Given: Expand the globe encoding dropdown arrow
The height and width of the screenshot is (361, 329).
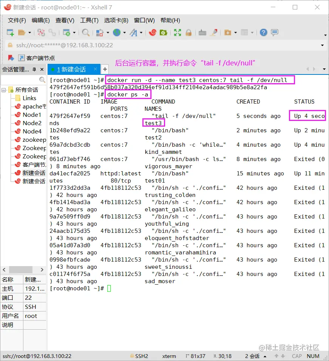Looking at the screenshot, I should click(125, 33).
